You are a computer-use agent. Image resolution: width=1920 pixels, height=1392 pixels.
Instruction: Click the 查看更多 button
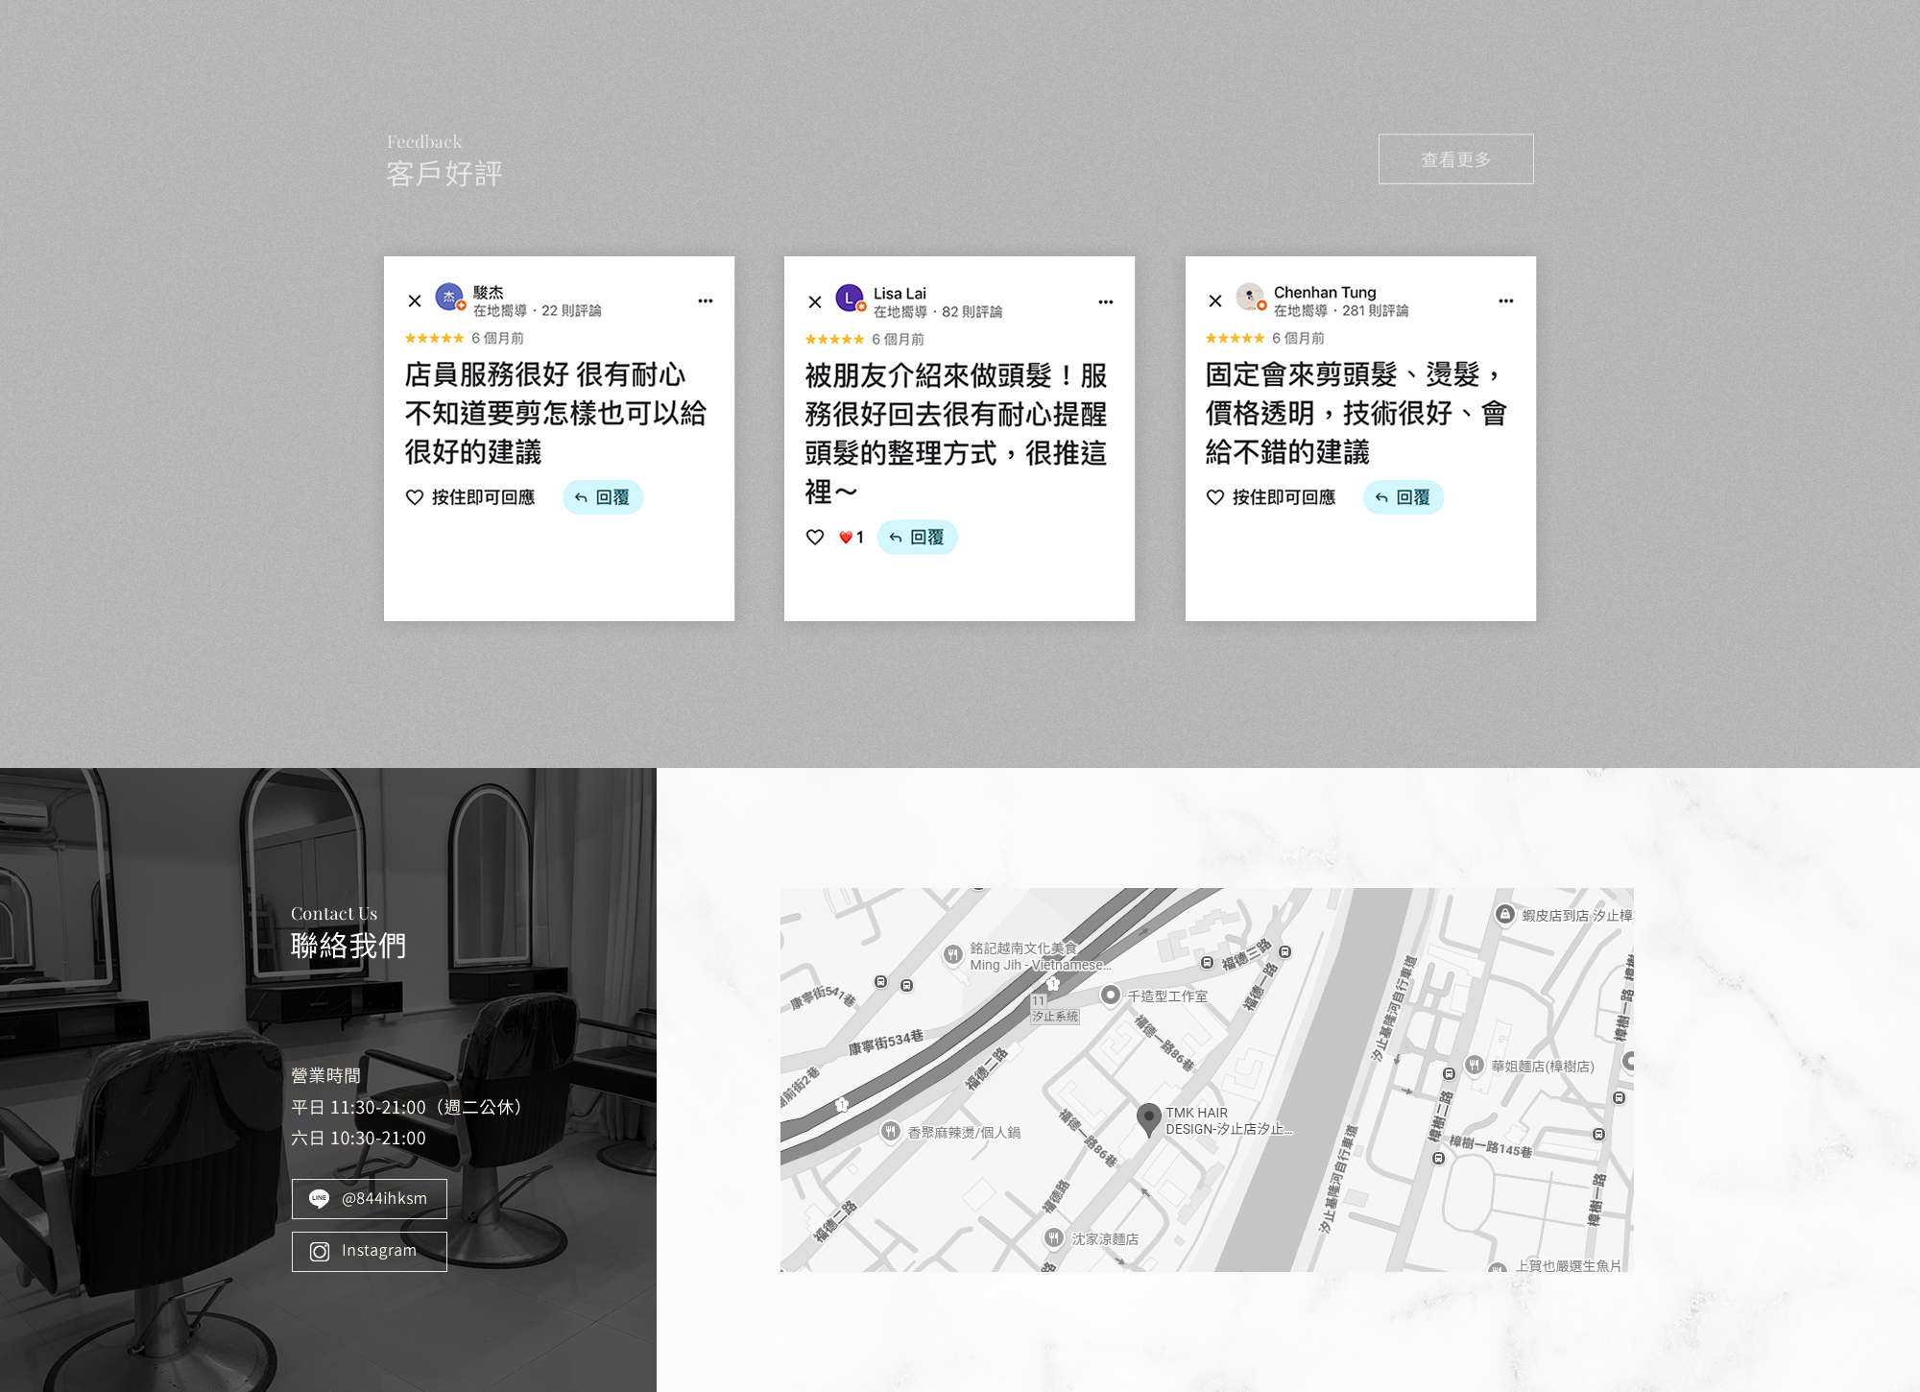click(x=1455, y=159)
